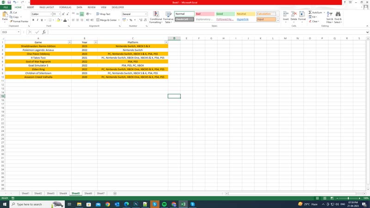The width and height of the screenshot is (370, 208).
Task: Apply the Calculation cell style
Action: 266,14
